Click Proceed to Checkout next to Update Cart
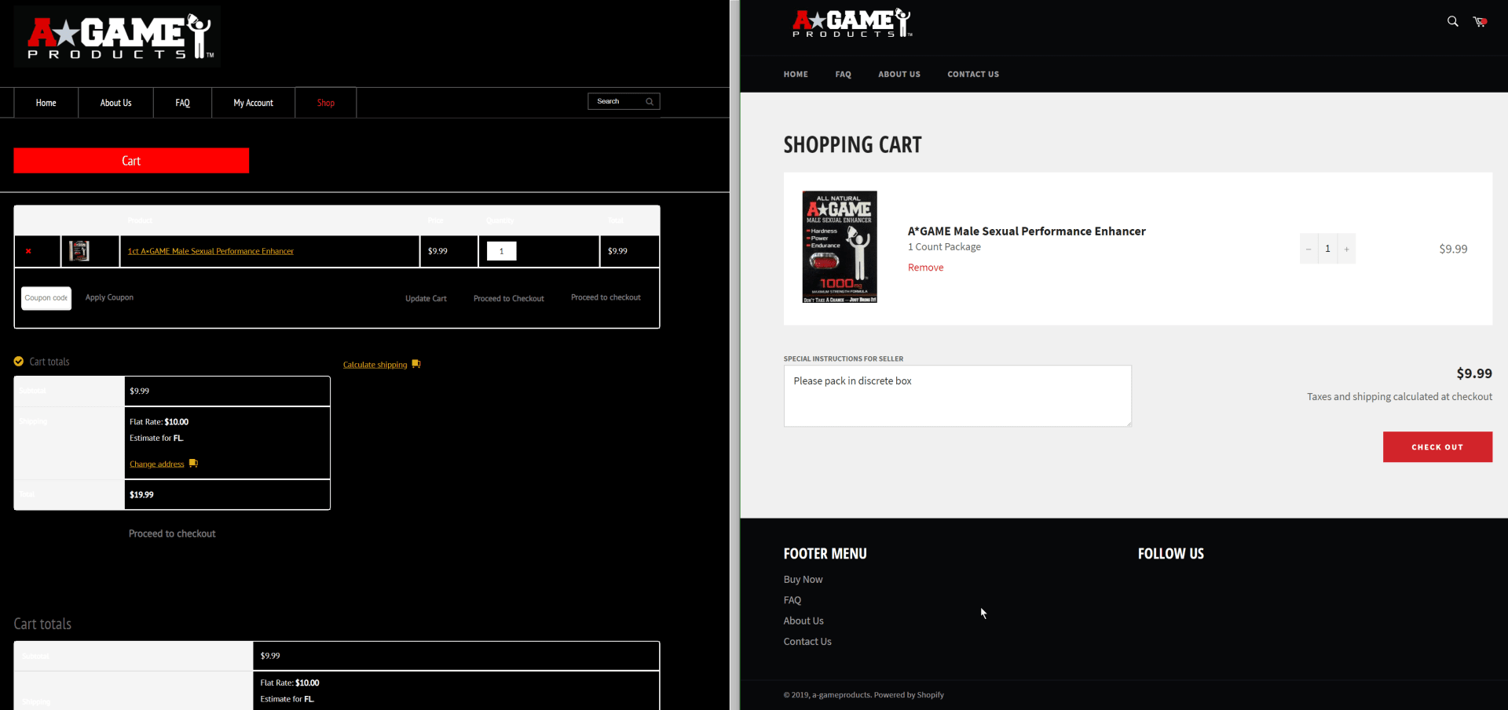The height and width of the screenshot is (710, 1508). pyautogui.click(x=509, y=298)
